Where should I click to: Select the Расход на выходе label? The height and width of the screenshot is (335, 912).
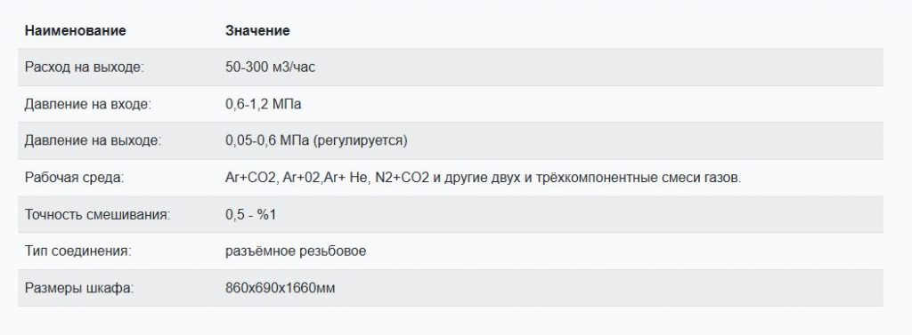84,68
